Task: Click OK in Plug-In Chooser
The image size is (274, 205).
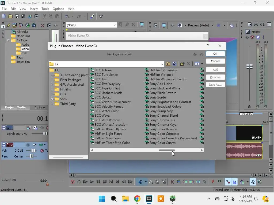Action: coord(215,54)
